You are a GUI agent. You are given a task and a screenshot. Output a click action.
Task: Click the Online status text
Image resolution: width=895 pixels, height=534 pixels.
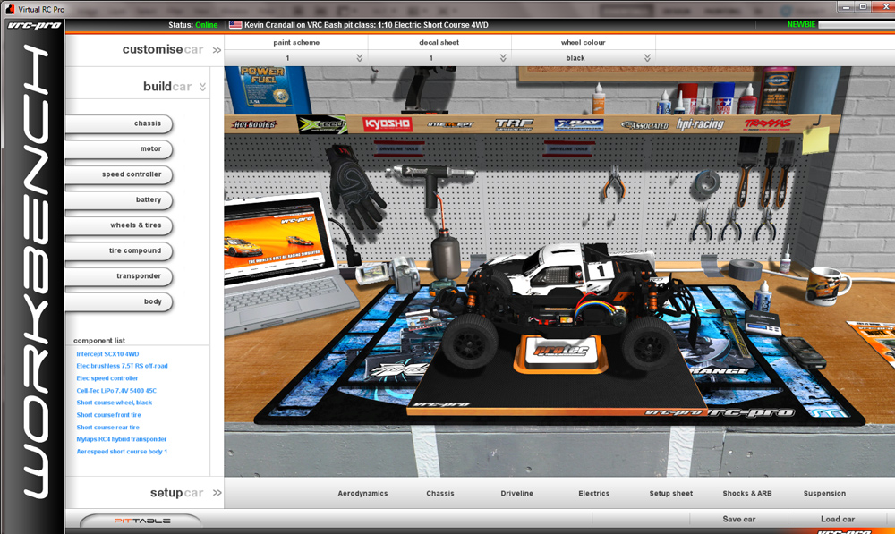[x=206, y=25]
